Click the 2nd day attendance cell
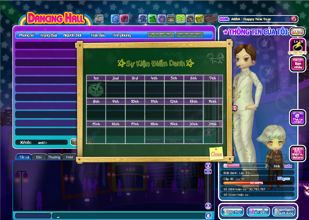 pyautogui.click(x=115, y=89)
